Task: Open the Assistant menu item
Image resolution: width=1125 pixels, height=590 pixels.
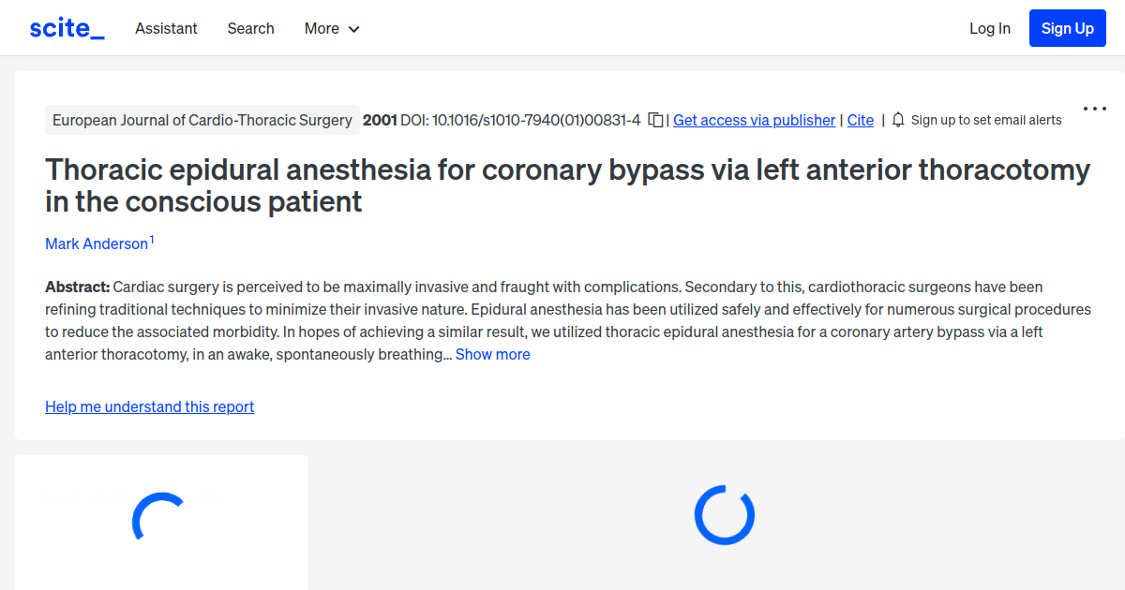Action: pos(166,29)
